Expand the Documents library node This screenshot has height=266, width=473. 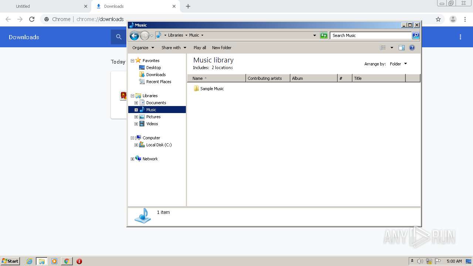pyautogui.click(x=136, y=103)
